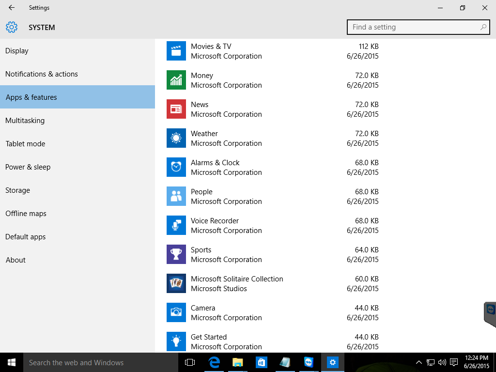Screen dimensions: 496x372
Task: Launch Microsoft Edge from the taskbar
Action: pos(214,362)
